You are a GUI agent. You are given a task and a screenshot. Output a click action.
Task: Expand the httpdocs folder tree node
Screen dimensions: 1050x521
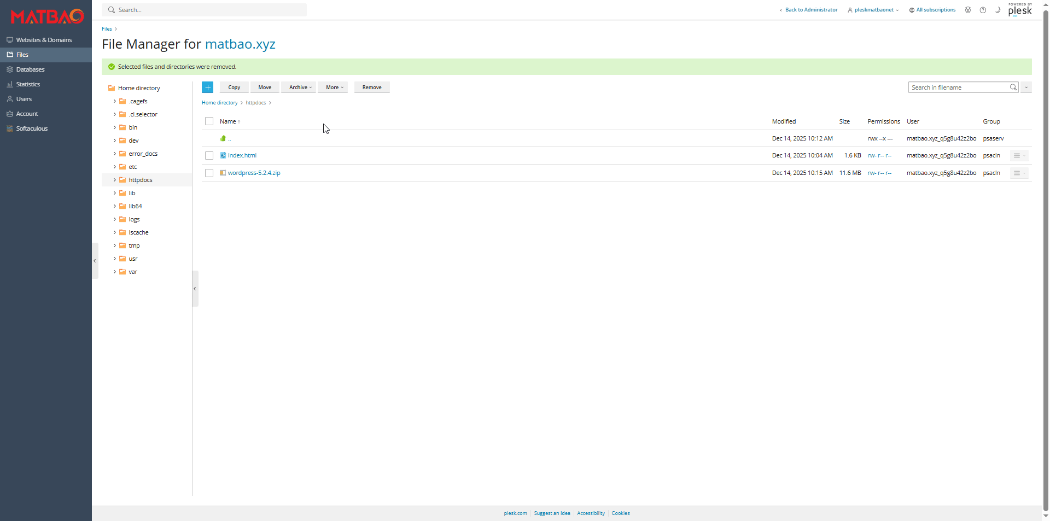pyautogui.click(x=115, y=180)
